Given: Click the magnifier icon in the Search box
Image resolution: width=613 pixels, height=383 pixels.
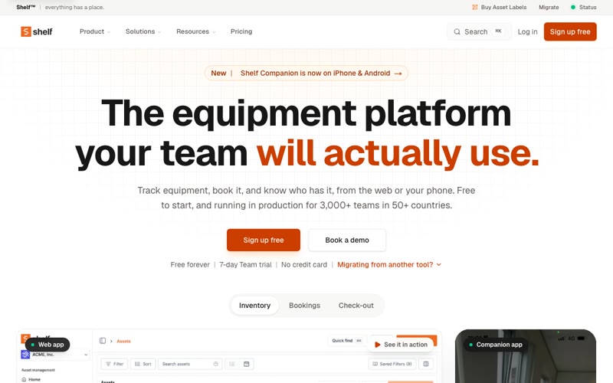Looking at the screenshot, I should [457, 31].
